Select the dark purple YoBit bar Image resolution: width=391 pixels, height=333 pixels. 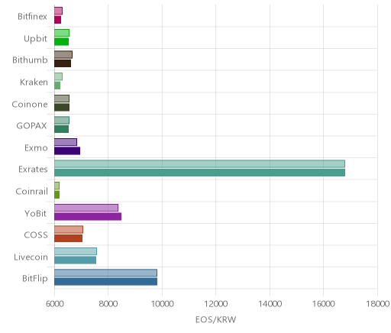tap(88, 216)
